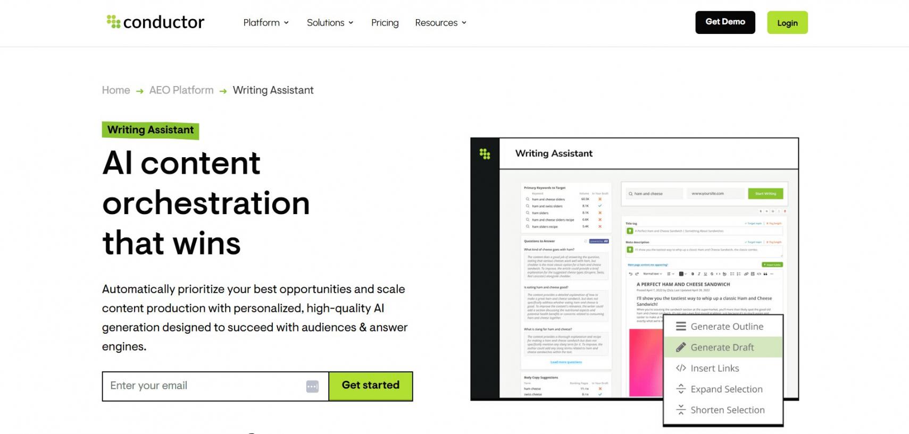
Task: Click the Get started button
Action: pyautogui.click(x=371, y=386)
